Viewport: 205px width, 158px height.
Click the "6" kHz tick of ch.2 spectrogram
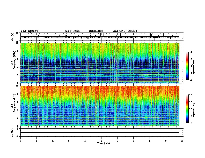(x=18, y=102)
